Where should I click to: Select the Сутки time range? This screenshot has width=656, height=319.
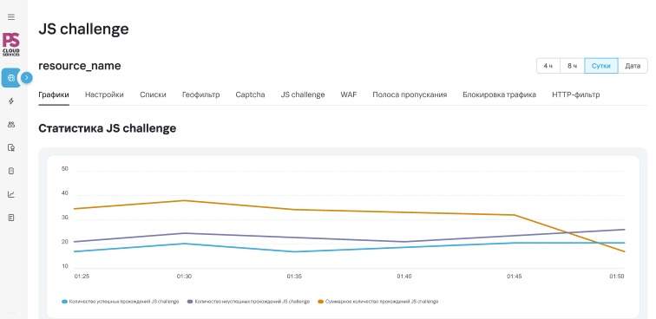coord(601,66)
